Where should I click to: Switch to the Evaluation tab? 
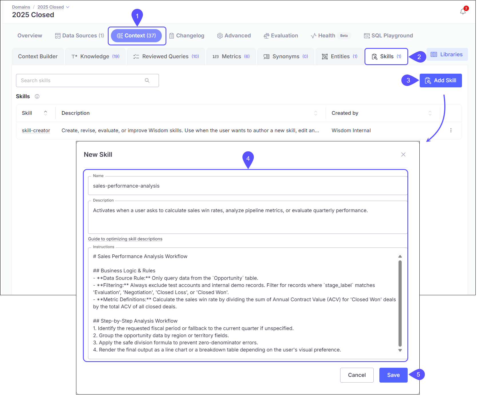click(x=281, y=36)
